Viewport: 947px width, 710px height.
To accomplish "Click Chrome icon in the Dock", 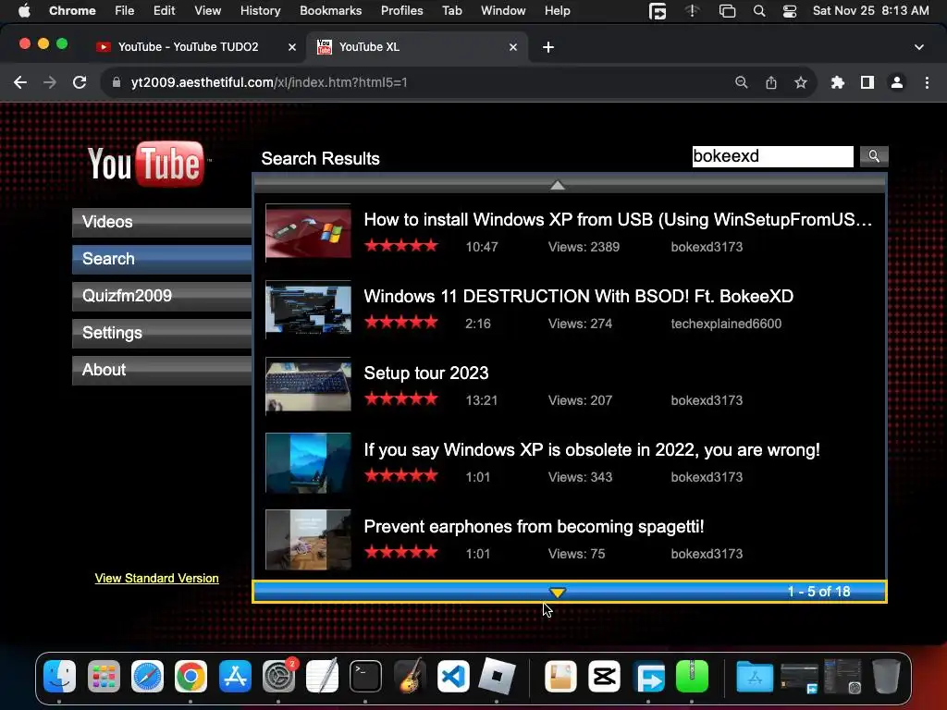I will click(191, 676).
